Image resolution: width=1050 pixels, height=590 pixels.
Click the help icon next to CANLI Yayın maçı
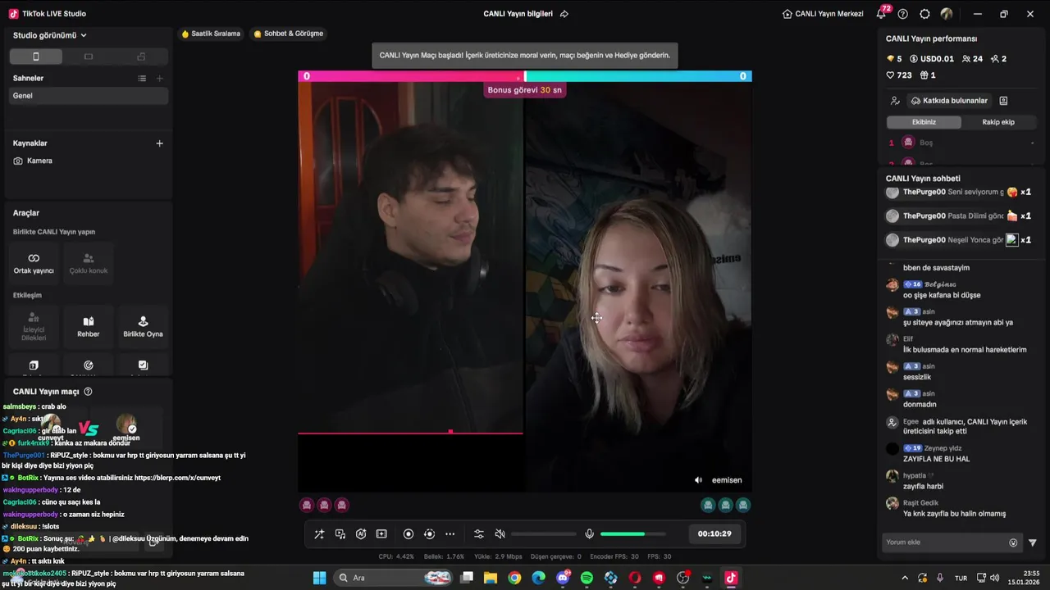click(x=88, y=392)
